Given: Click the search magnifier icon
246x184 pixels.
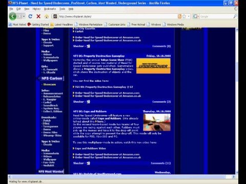Looking at the screenshot, I should tap(235, 16).
